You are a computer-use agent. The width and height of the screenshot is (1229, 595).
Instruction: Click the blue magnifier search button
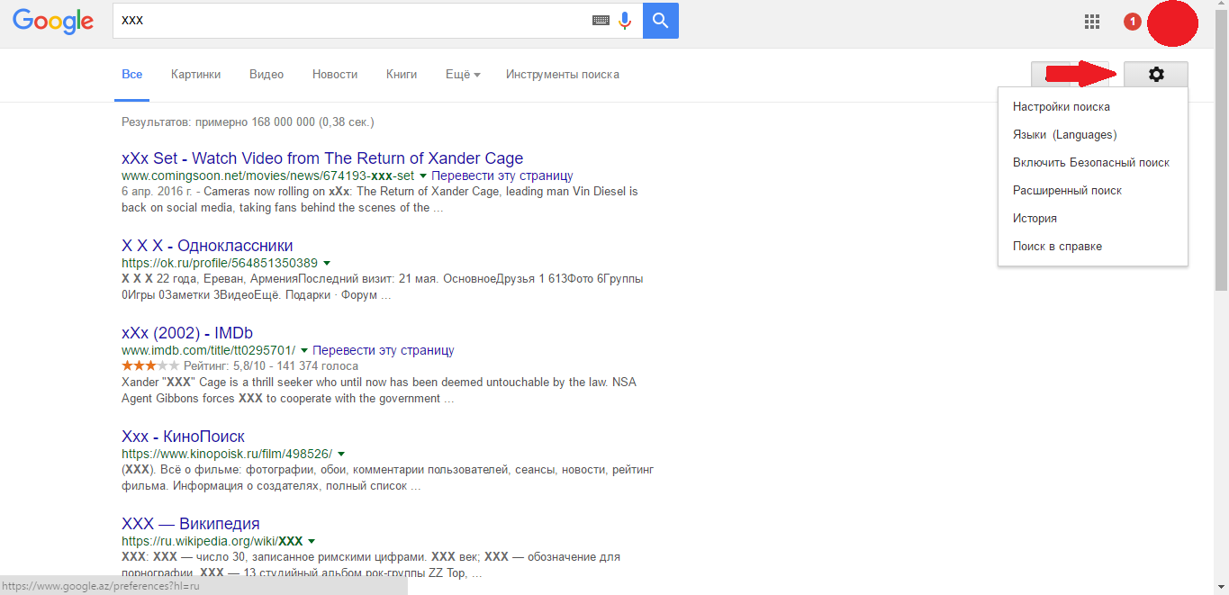pyautogui.click(x=661, y=21)
